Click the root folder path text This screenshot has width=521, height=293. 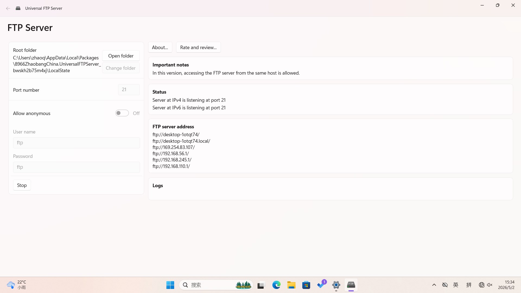pos(57,64)
